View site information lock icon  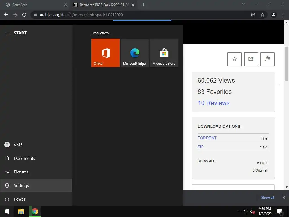point(36,15)
